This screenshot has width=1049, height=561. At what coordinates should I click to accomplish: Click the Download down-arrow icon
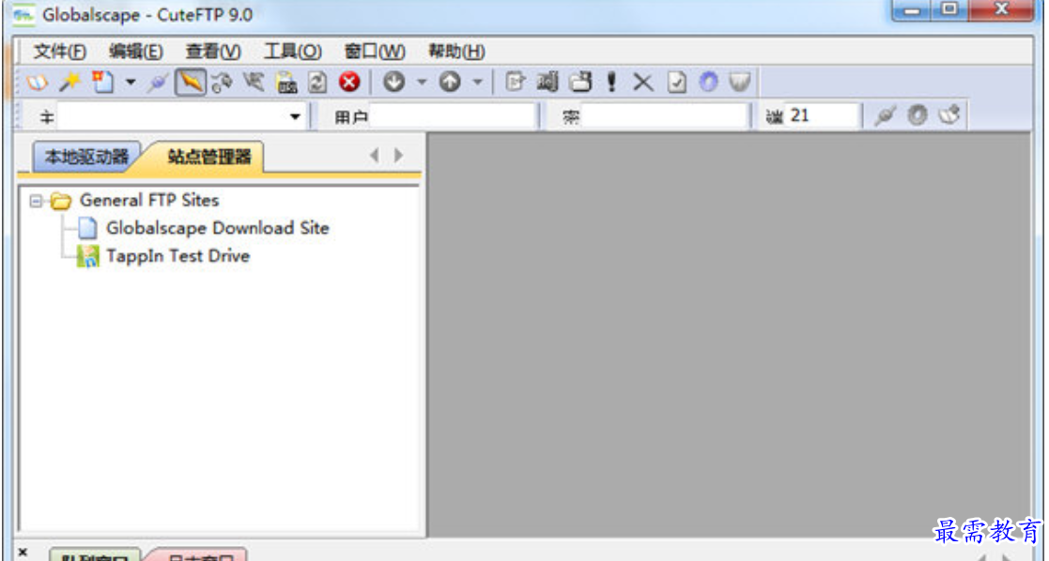tap(394, 83)
